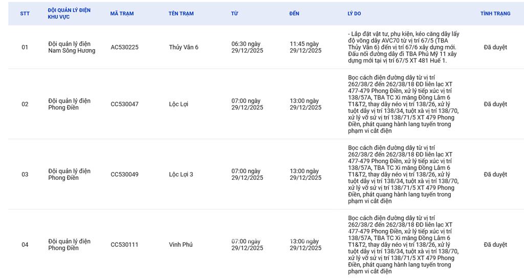Image resolution: width=524 pixels, height=279 pixels.
Task: Click the MÃ TRẠM column header
Action: coord(122,14)
